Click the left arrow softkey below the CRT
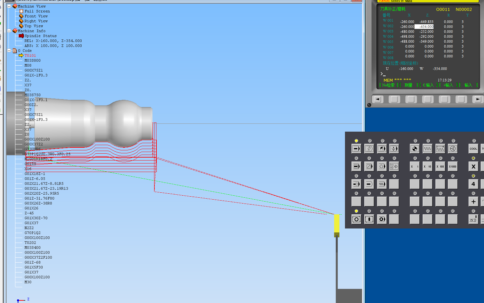The image size is (484, 303). pos(377,99)
